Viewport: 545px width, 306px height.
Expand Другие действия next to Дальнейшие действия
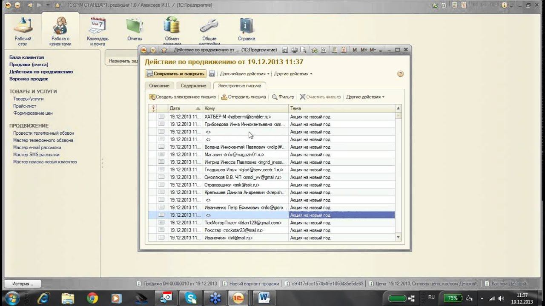click(x=293, y=74)
